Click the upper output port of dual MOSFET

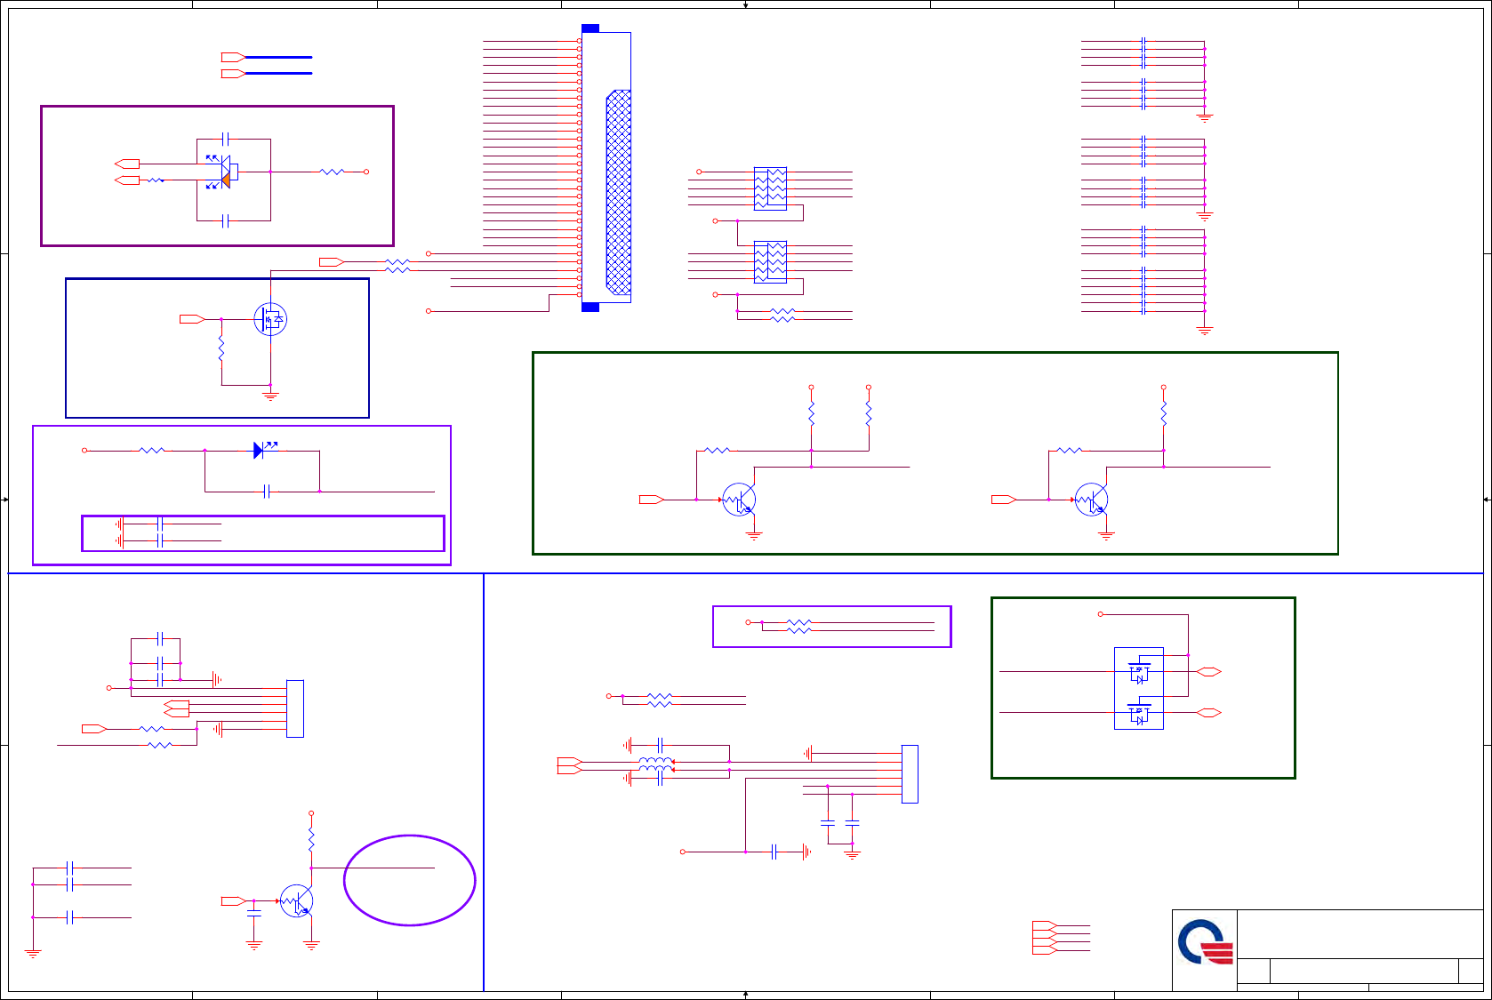tap(1209, 672)
